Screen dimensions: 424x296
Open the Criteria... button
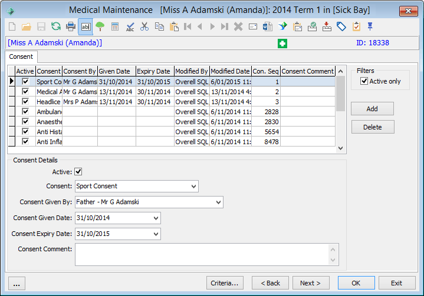pos(225,283)
